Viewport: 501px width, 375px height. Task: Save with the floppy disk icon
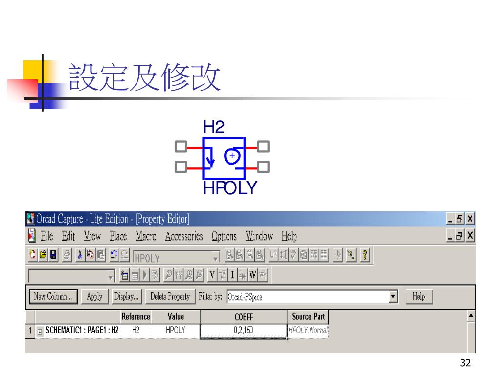click(53, 255)
